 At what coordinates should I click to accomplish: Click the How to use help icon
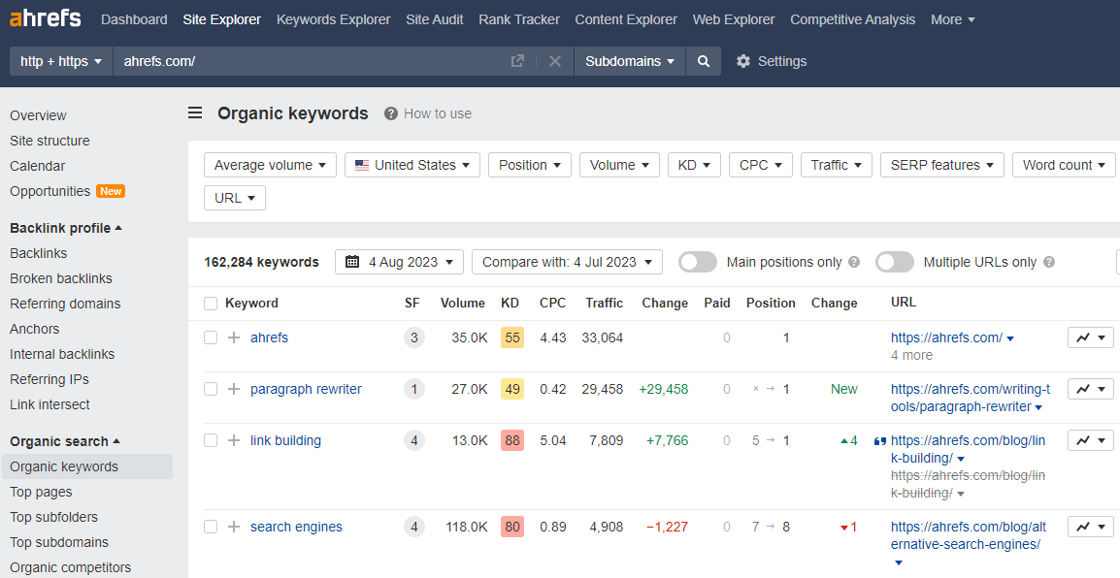pos(391,113)
